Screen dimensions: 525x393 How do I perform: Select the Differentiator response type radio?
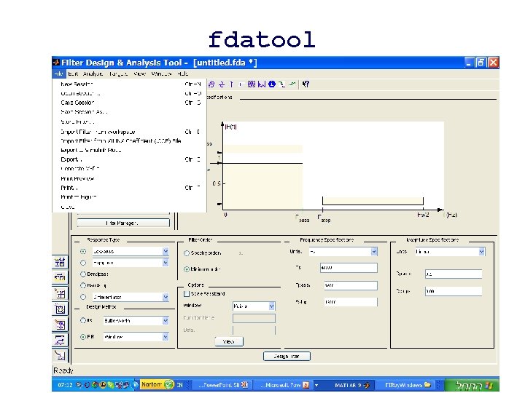[83, 297]
